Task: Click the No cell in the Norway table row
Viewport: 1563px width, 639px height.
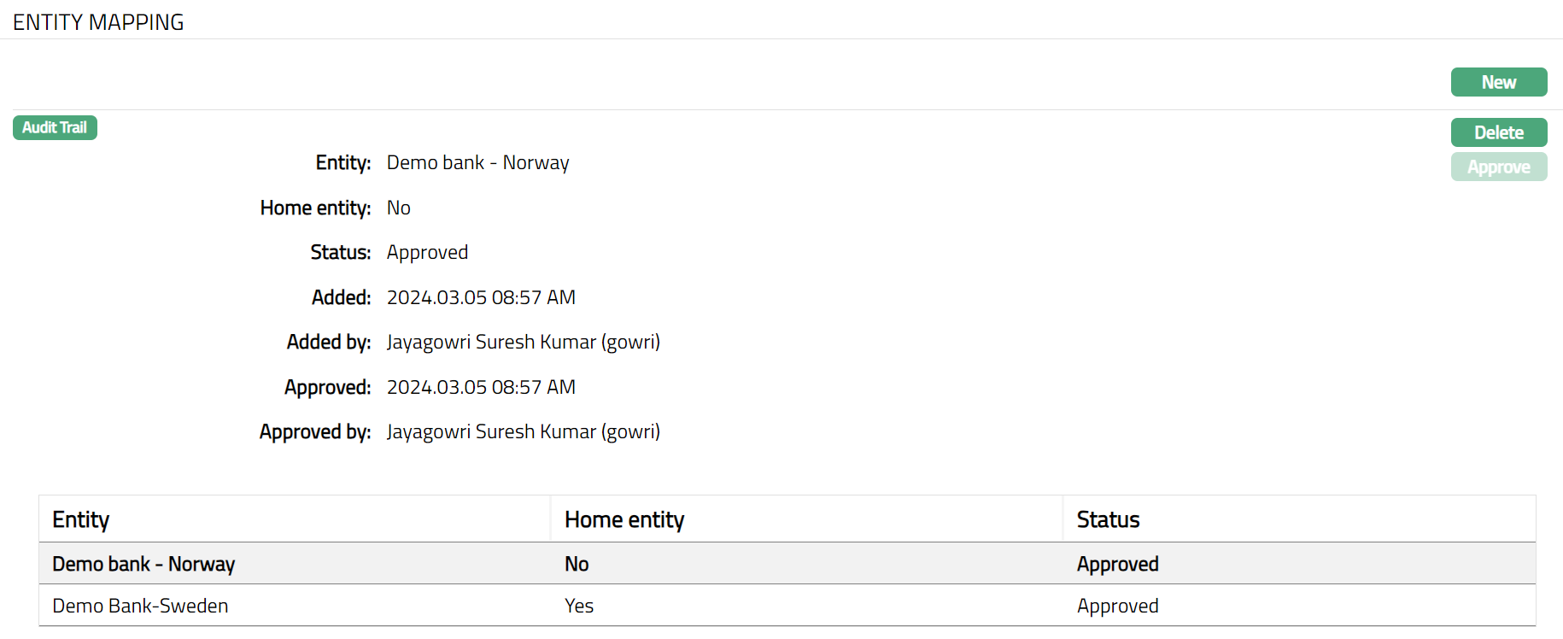Action: [x=577, y=564]
